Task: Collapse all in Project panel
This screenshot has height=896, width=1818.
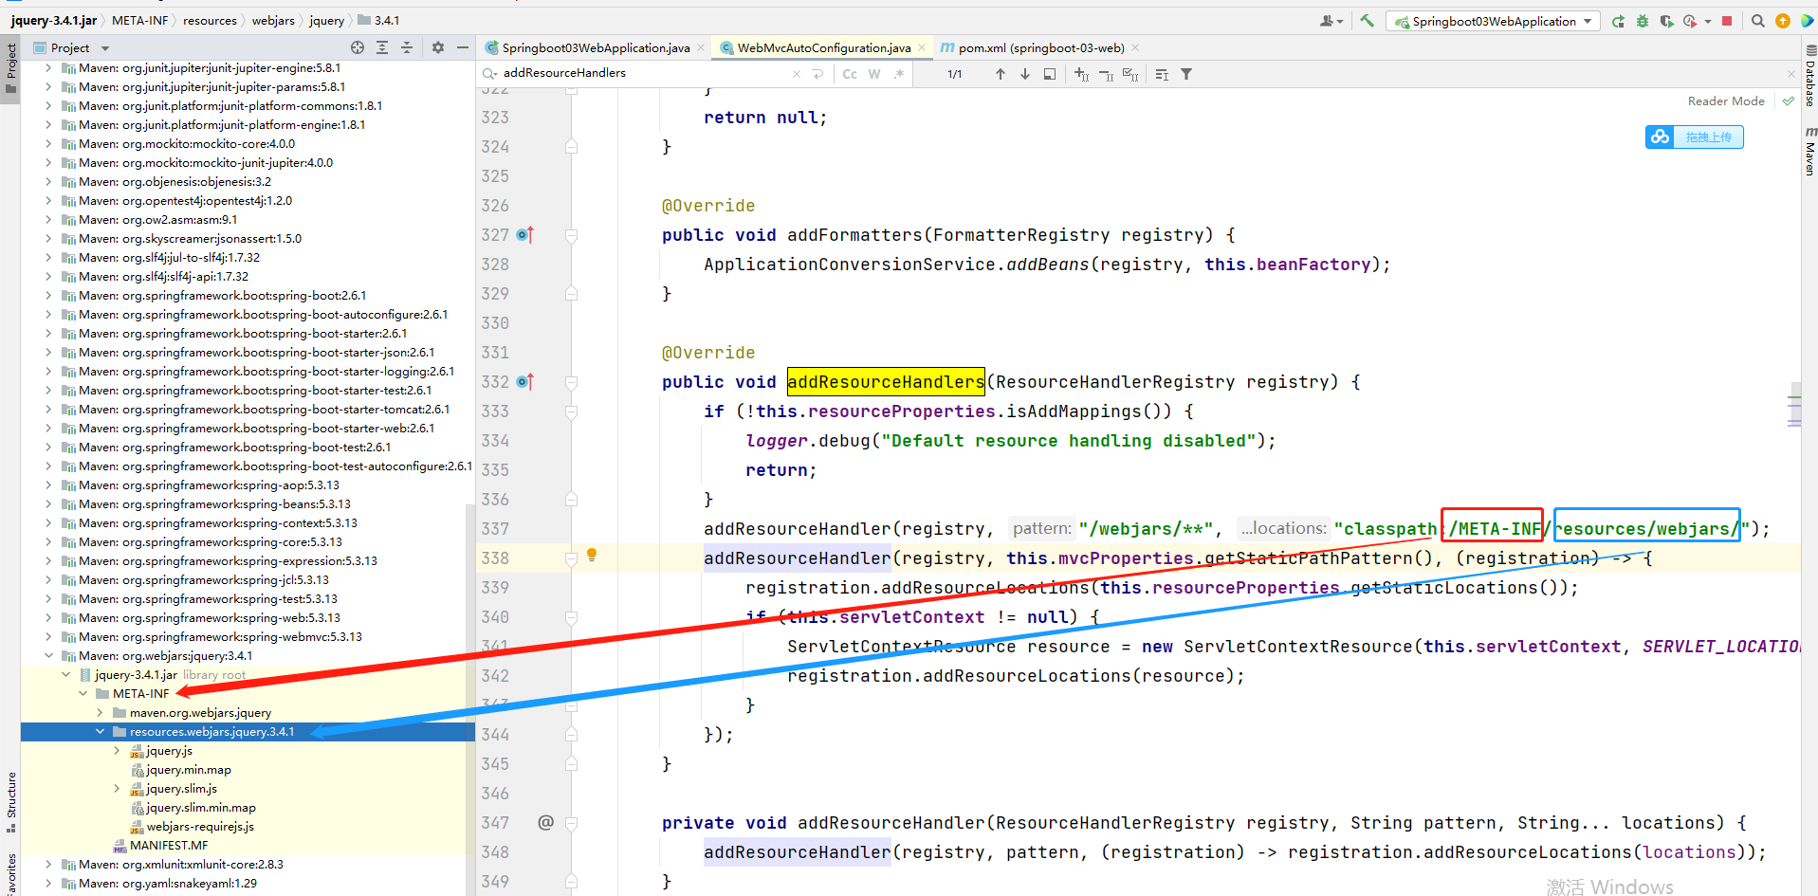Action: [407, 47]
